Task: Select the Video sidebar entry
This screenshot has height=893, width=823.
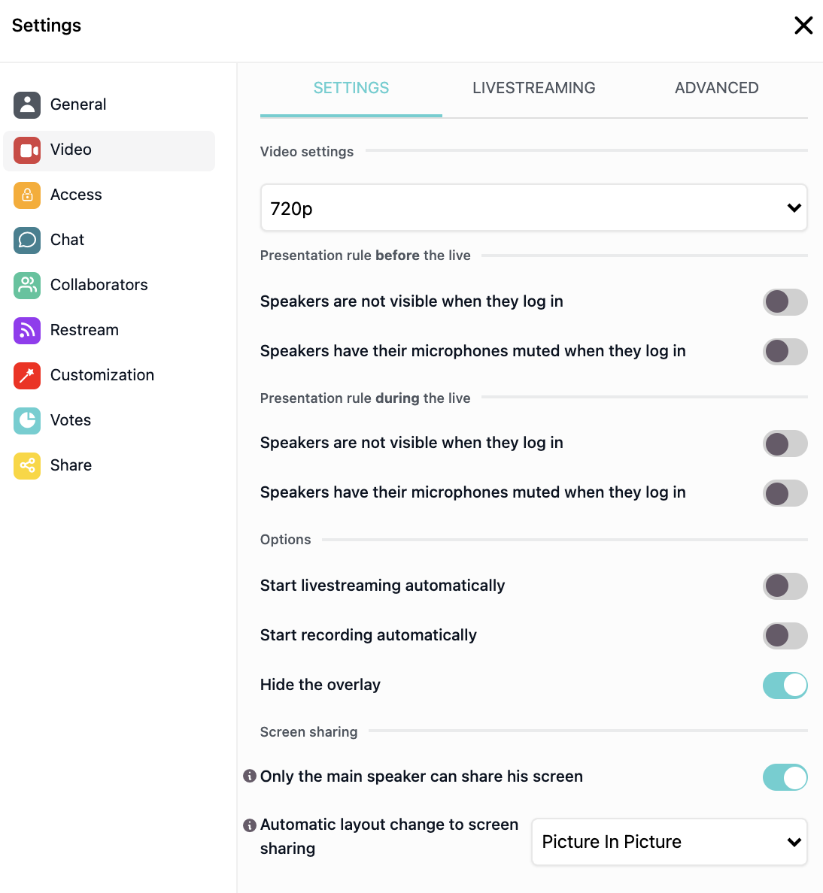Action: [x=109, y=150]
